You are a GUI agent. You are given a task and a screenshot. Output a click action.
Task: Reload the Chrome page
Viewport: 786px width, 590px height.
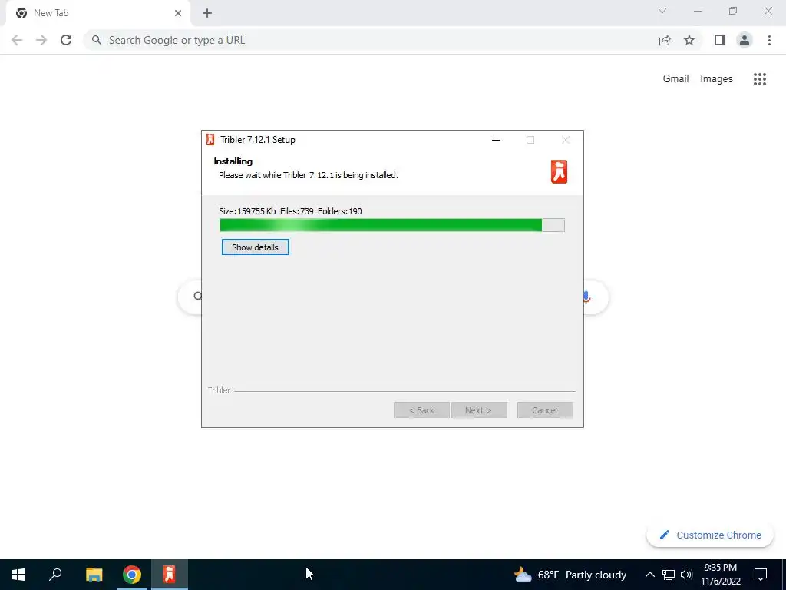(x=66, y=40)
